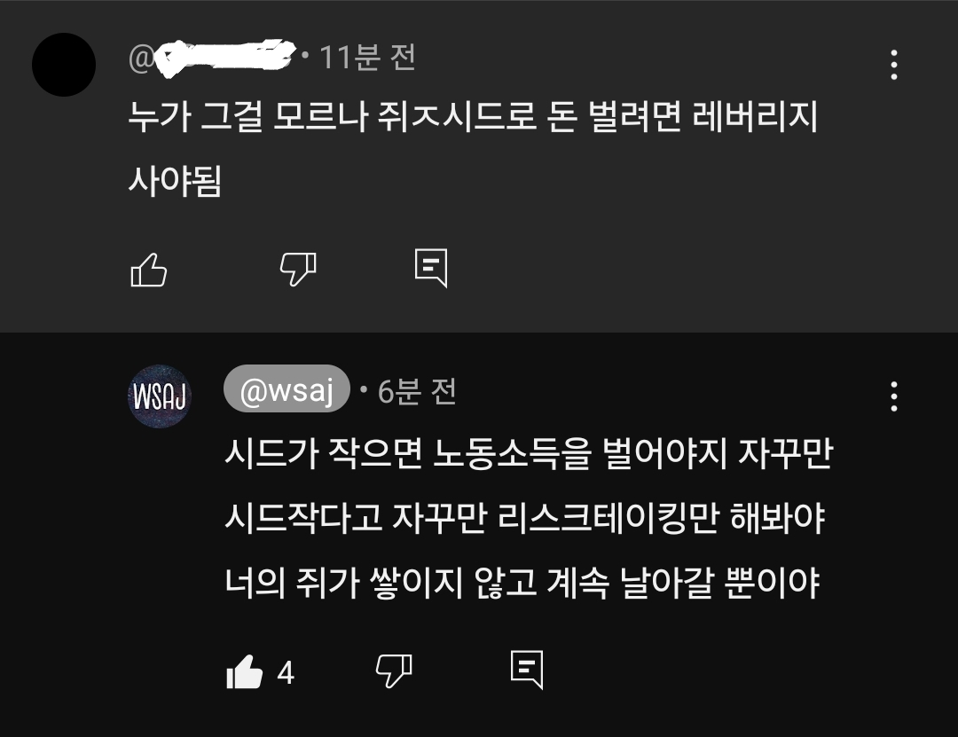Select the line starting 누가 그걸 모르나
958x737 pixels.
[473, 116]
